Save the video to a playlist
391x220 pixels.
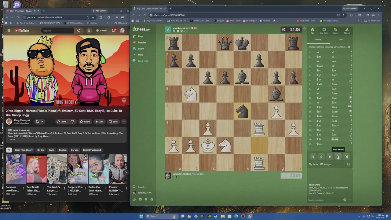point(113,122)
